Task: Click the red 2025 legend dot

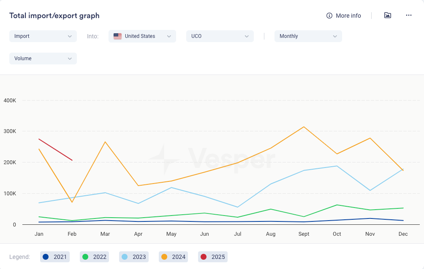Action: pos(204,257)
